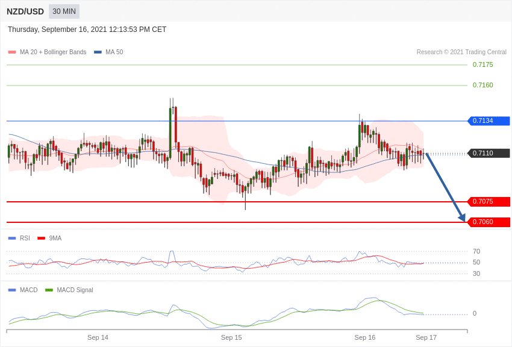
Task: Click the Research Trading Central copyright text
Action: coord(461,52)
